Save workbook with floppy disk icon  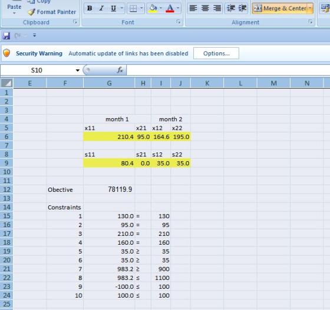click(6, 36)
